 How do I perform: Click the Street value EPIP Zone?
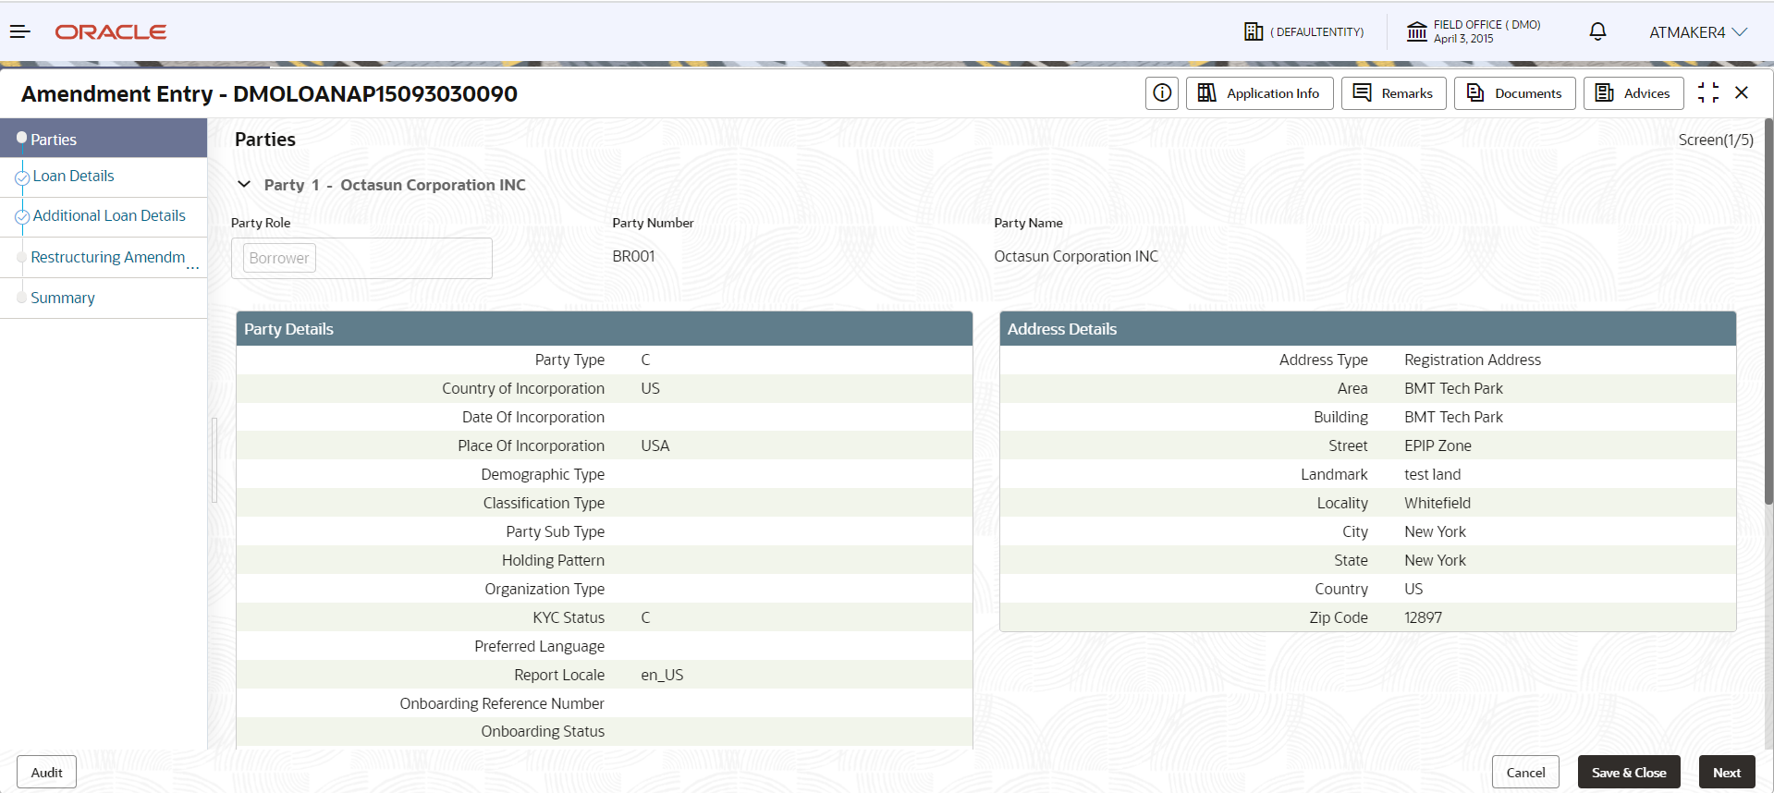tap(1438, 445)
